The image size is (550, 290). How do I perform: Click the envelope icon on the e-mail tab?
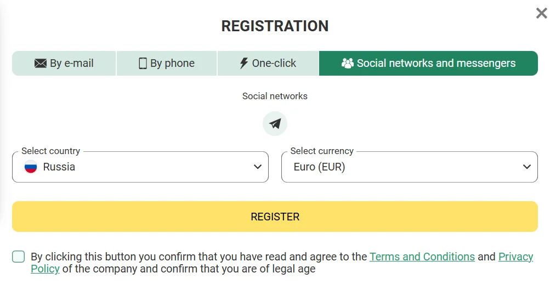pos(41,64)
